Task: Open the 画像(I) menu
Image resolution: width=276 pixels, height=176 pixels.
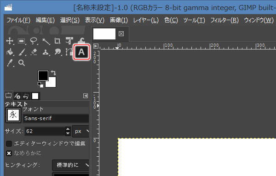Action: click(119, 20)
